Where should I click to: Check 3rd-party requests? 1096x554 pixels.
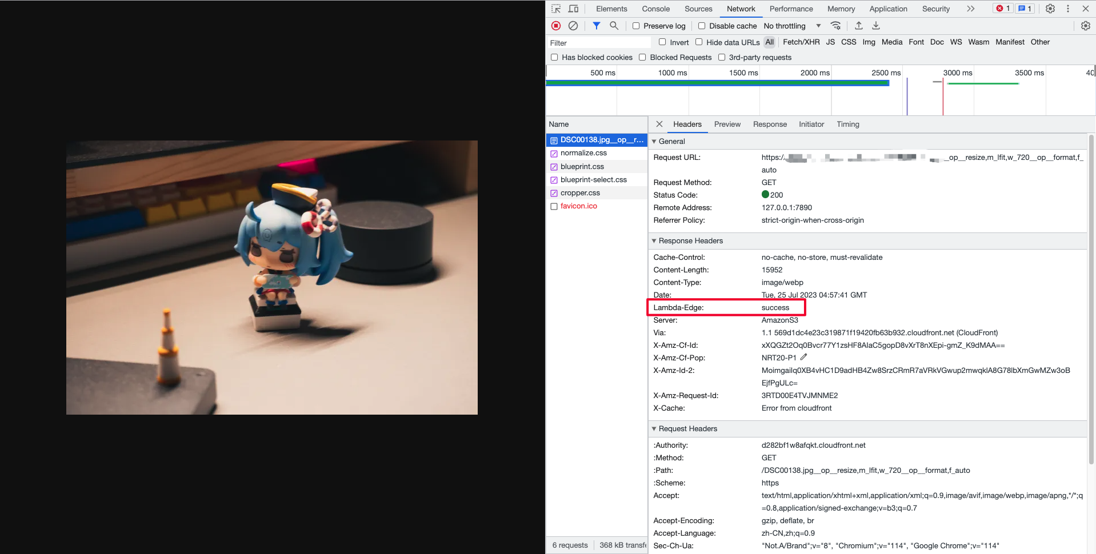(722, 57)
